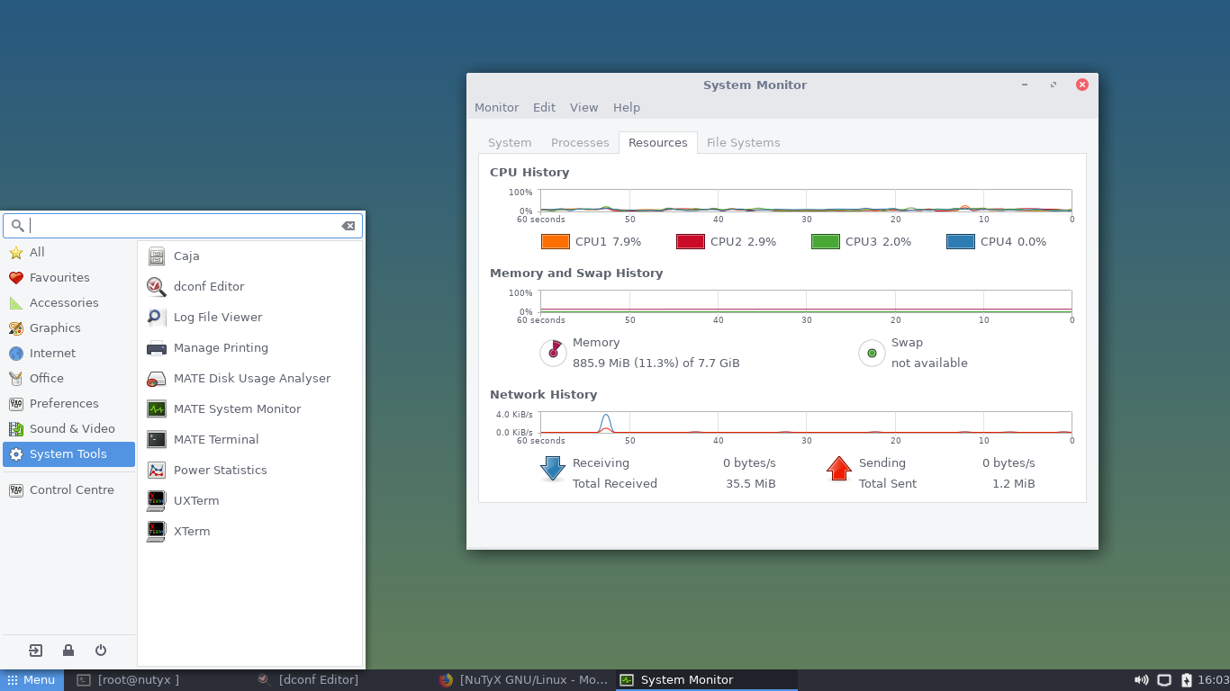Switch to the System tab

[510, 143]
